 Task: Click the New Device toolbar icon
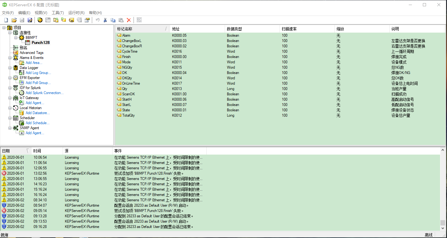pyautogui.click(x=48, y=20)
